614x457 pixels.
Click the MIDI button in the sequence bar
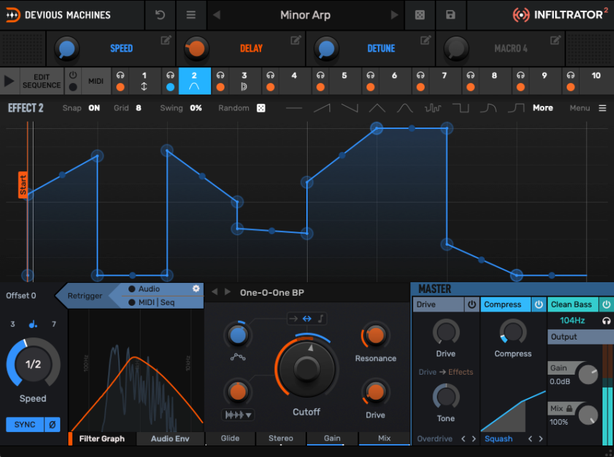[x=96, y=81]
